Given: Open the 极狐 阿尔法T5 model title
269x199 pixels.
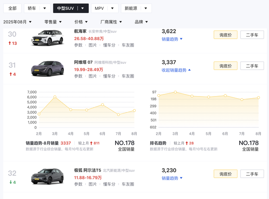Looking at the screenshot, I should pos(87,170).
